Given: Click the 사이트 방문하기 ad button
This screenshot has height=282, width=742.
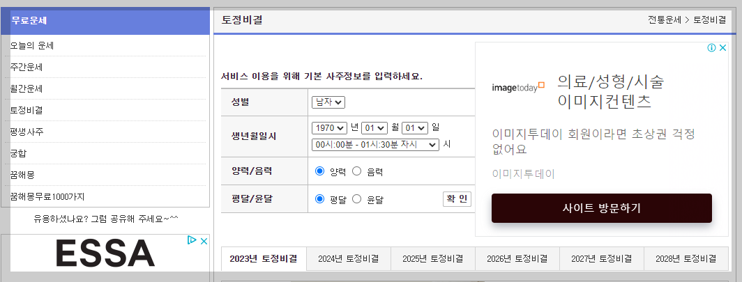Looking at the screenshot, I should pos(601,207).
